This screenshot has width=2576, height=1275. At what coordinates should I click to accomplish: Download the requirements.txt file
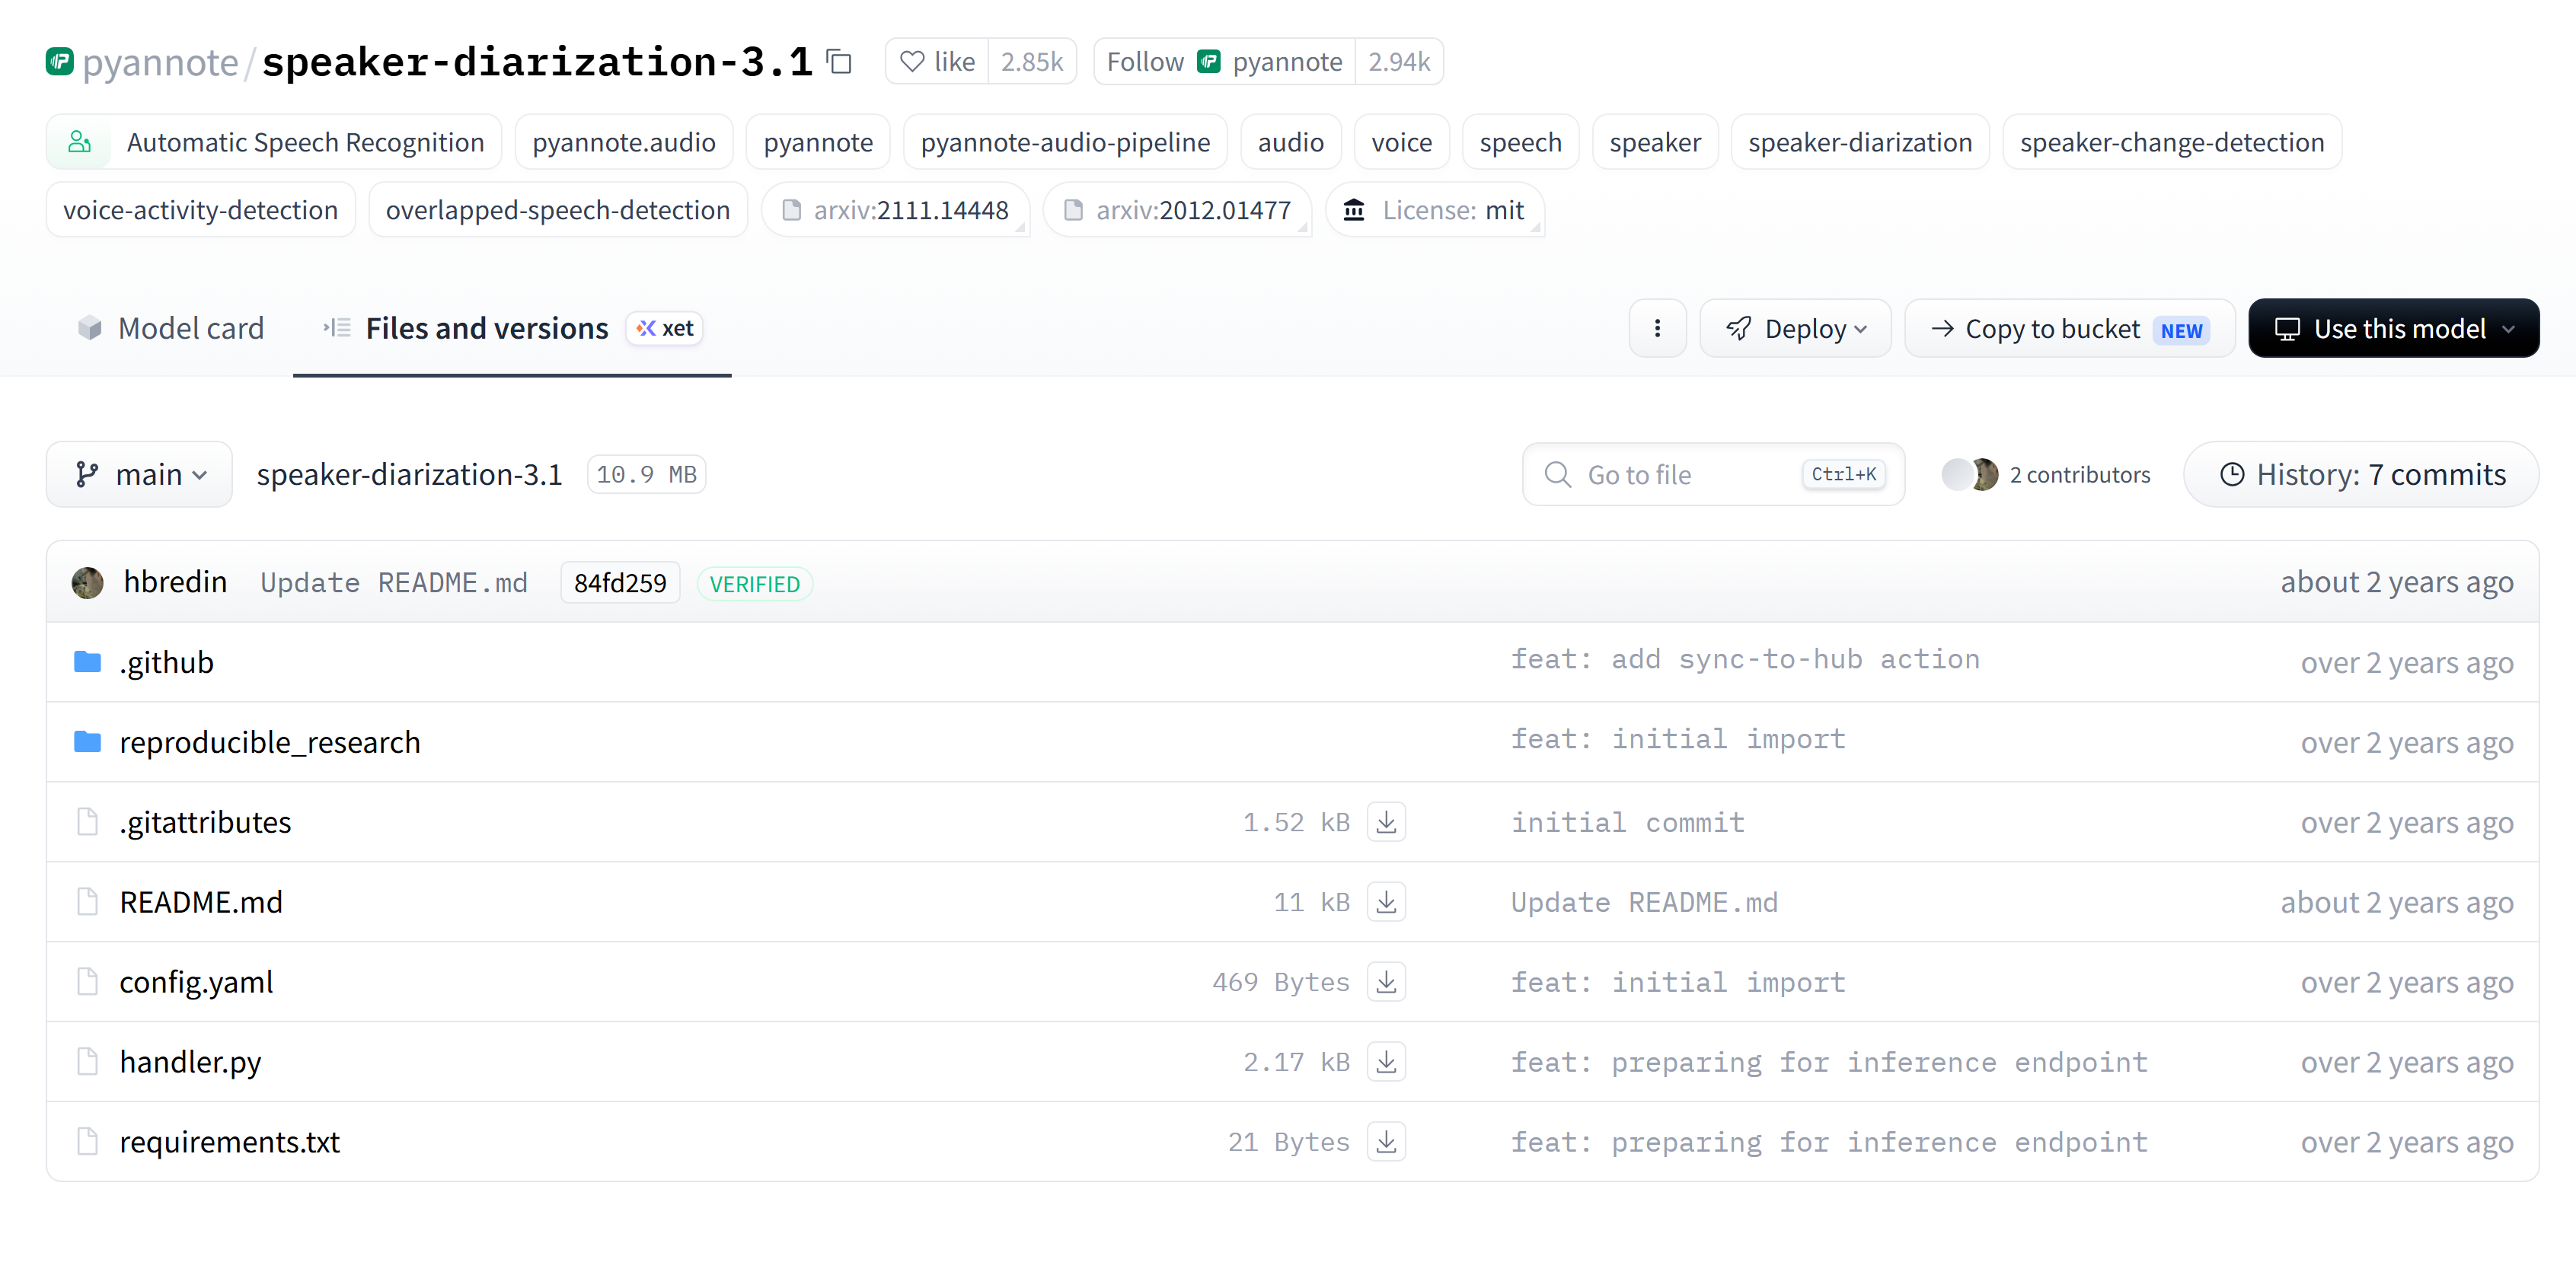(x=1386, y=1142)
